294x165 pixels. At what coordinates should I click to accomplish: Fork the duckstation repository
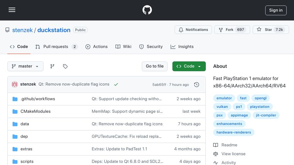(x=232, y=30)
